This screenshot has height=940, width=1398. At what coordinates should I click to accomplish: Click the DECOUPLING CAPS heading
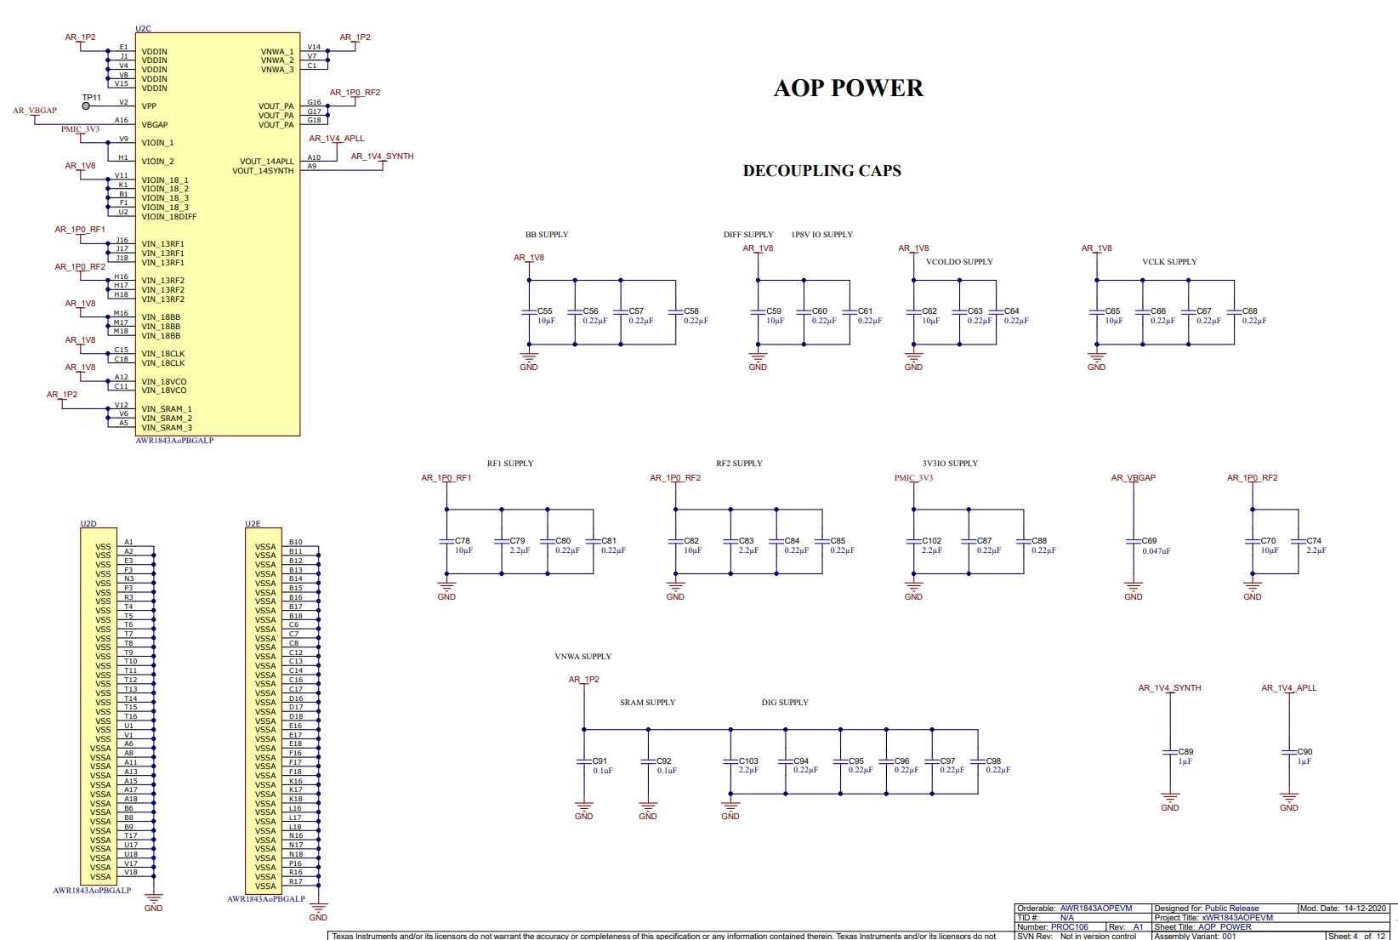821,171
